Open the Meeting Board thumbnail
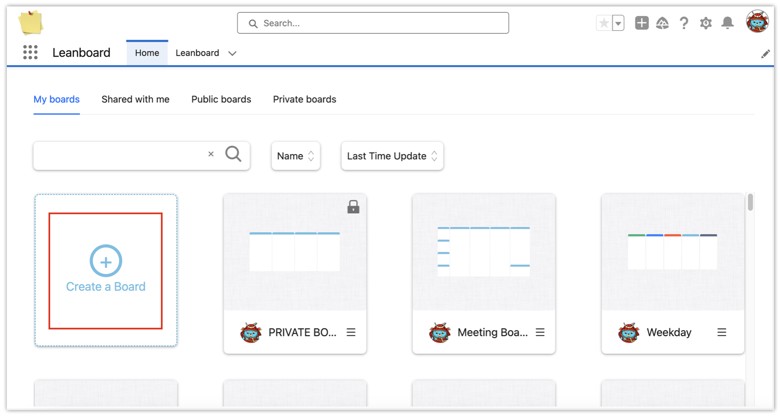The width and height of the screenshot is (780, 419). (484, 252)
